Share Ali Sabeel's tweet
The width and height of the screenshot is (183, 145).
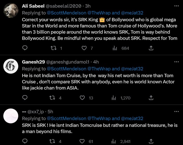151,48
